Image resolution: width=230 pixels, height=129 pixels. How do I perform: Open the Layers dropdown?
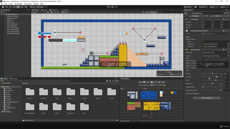(x=213, y=7)
